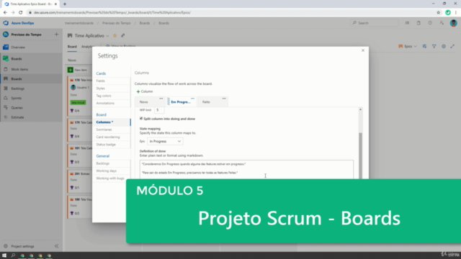Expand Time Aplicativo team selector chevron

click(107, 36)
